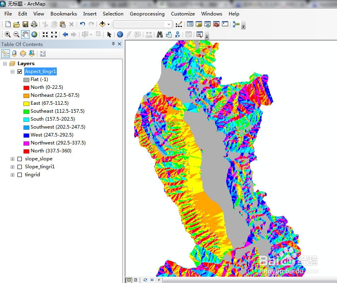Enable the Slope_tingri1 layer checkbox
Viewport: 337px width, 283px height.
coord(19,167)
